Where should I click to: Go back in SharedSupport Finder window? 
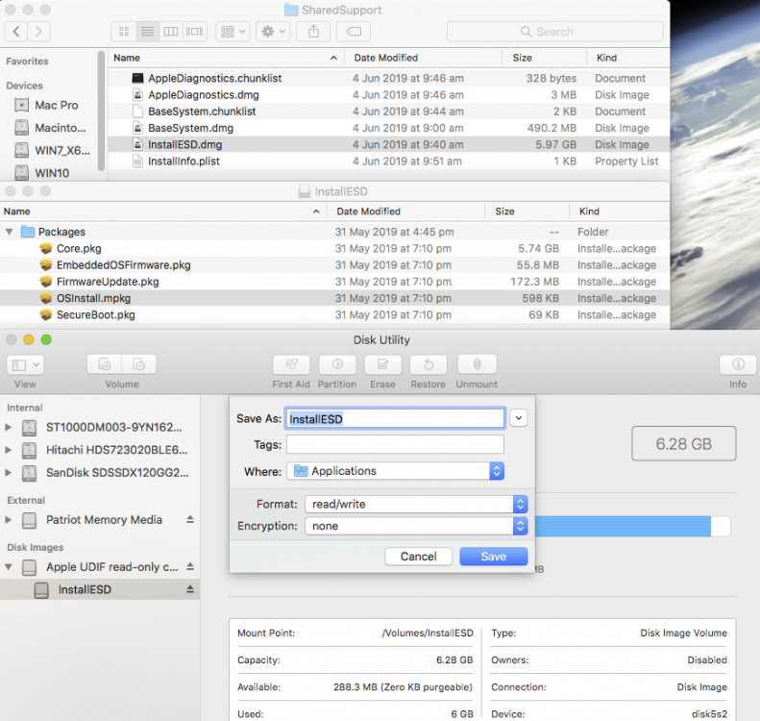(16, 32)
